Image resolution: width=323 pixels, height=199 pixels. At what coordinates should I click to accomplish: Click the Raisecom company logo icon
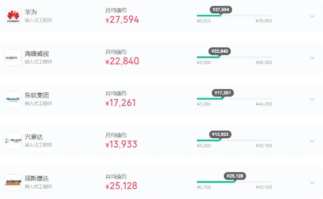pyautogui.click(x=13, y=183)
